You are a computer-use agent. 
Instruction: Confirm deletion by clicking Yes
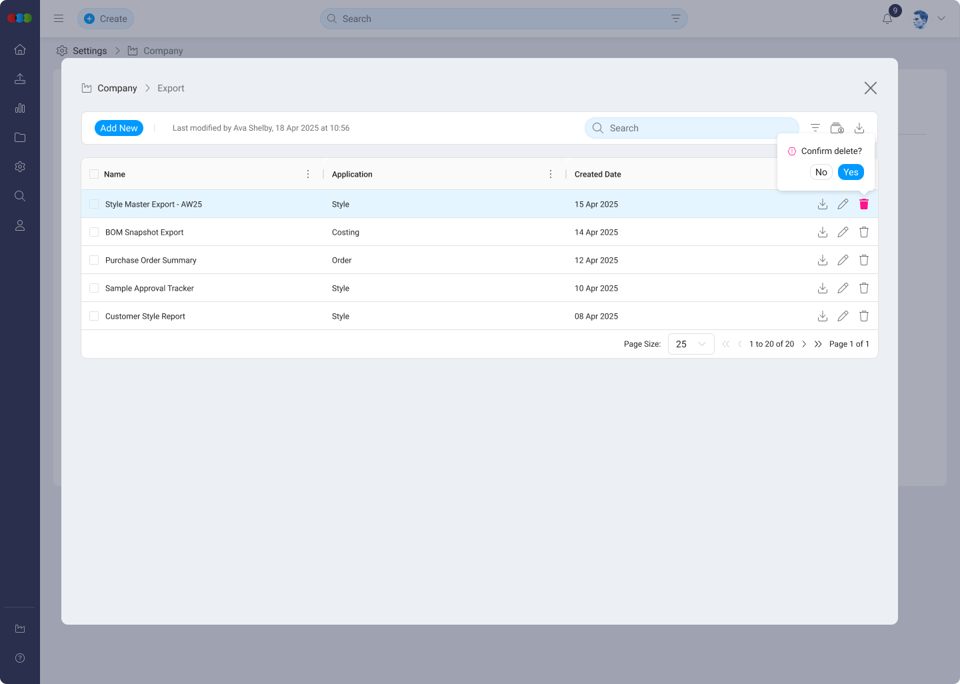(851, 172)
